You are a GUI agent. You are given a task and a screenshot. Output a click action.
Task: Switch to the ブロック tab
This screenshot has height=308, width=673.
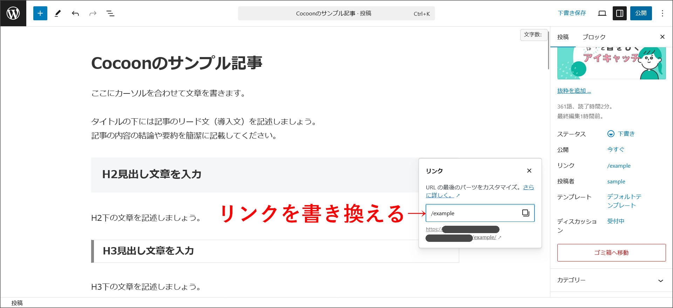pos(594,37)
